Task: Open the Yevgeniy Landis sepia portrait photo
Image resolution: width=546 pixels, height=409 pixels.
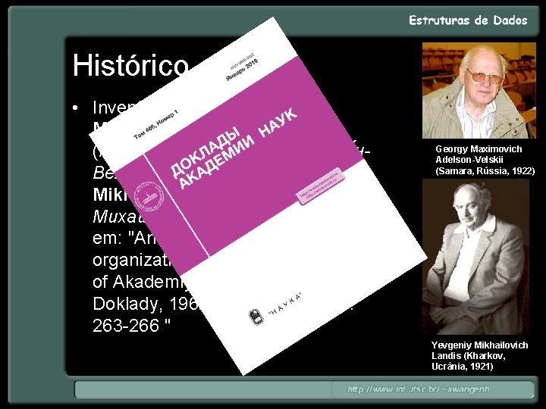Action: click(x=475, y=257)
